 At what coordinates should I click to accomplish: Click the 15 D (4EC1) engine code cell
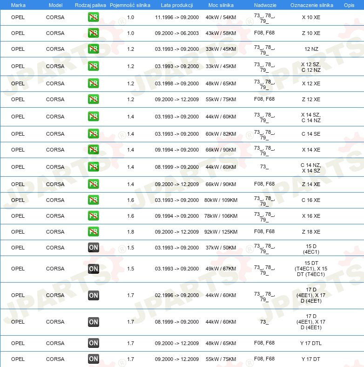[x=311, y=249]
